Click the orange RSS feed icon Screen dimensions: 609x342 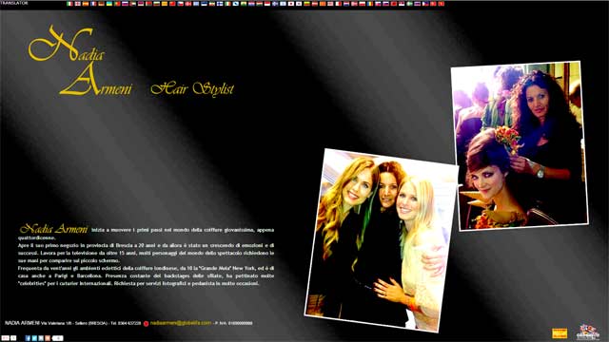point(48,338)
